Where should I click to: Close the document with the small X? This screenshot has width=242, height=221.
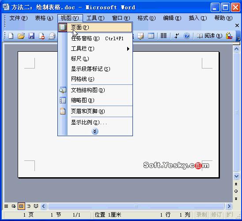coord(237,26)
